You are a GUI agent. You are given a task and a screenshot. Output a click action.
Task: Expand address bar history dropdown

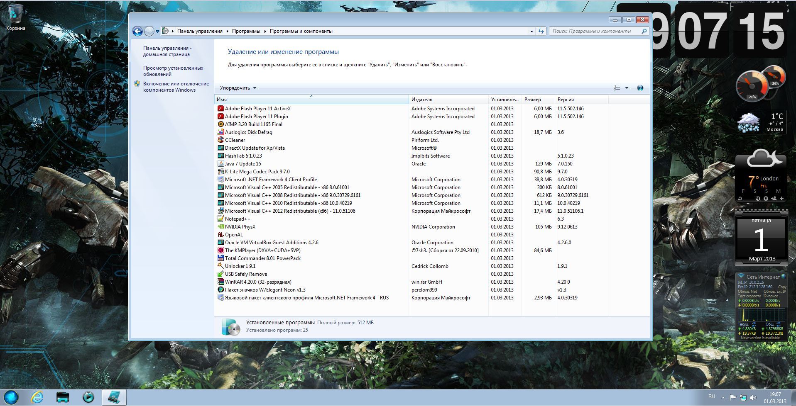point(531,31)
